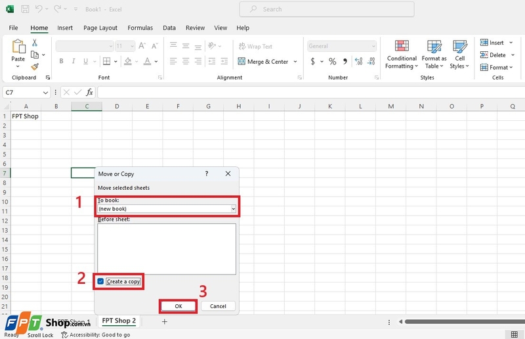Screen dimensions: 525x339
Task: Click the Search box in title bar
Action: click(327, 9)
